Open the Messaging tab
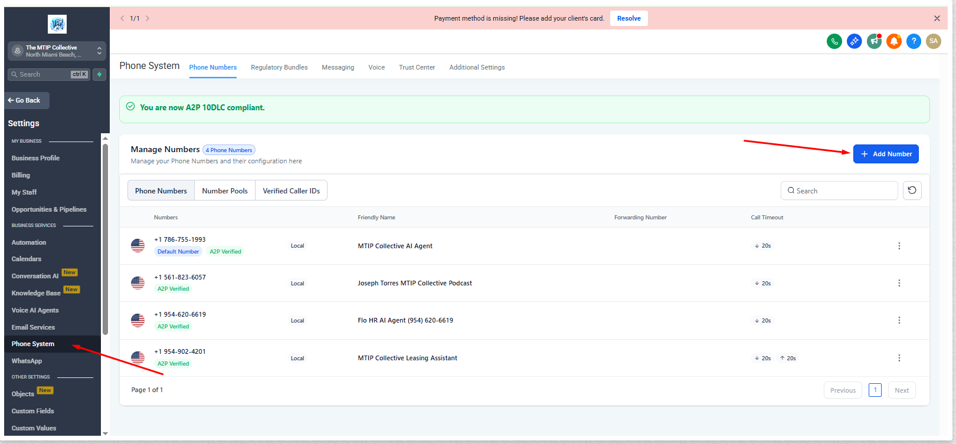 coord(338,67)
